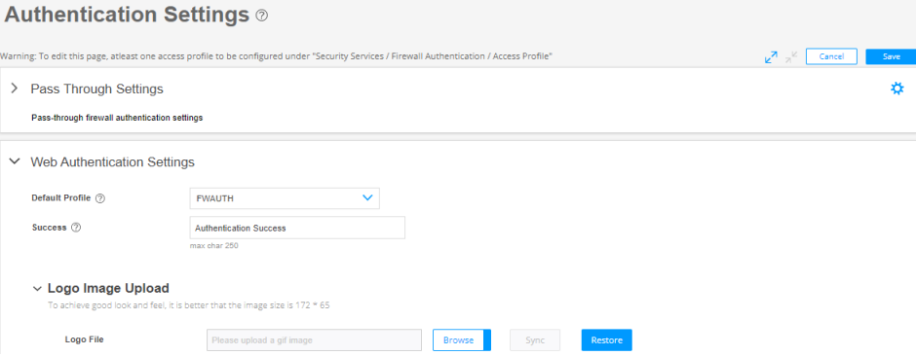
Task: Click the Restore button
Action: pos(606,340)
